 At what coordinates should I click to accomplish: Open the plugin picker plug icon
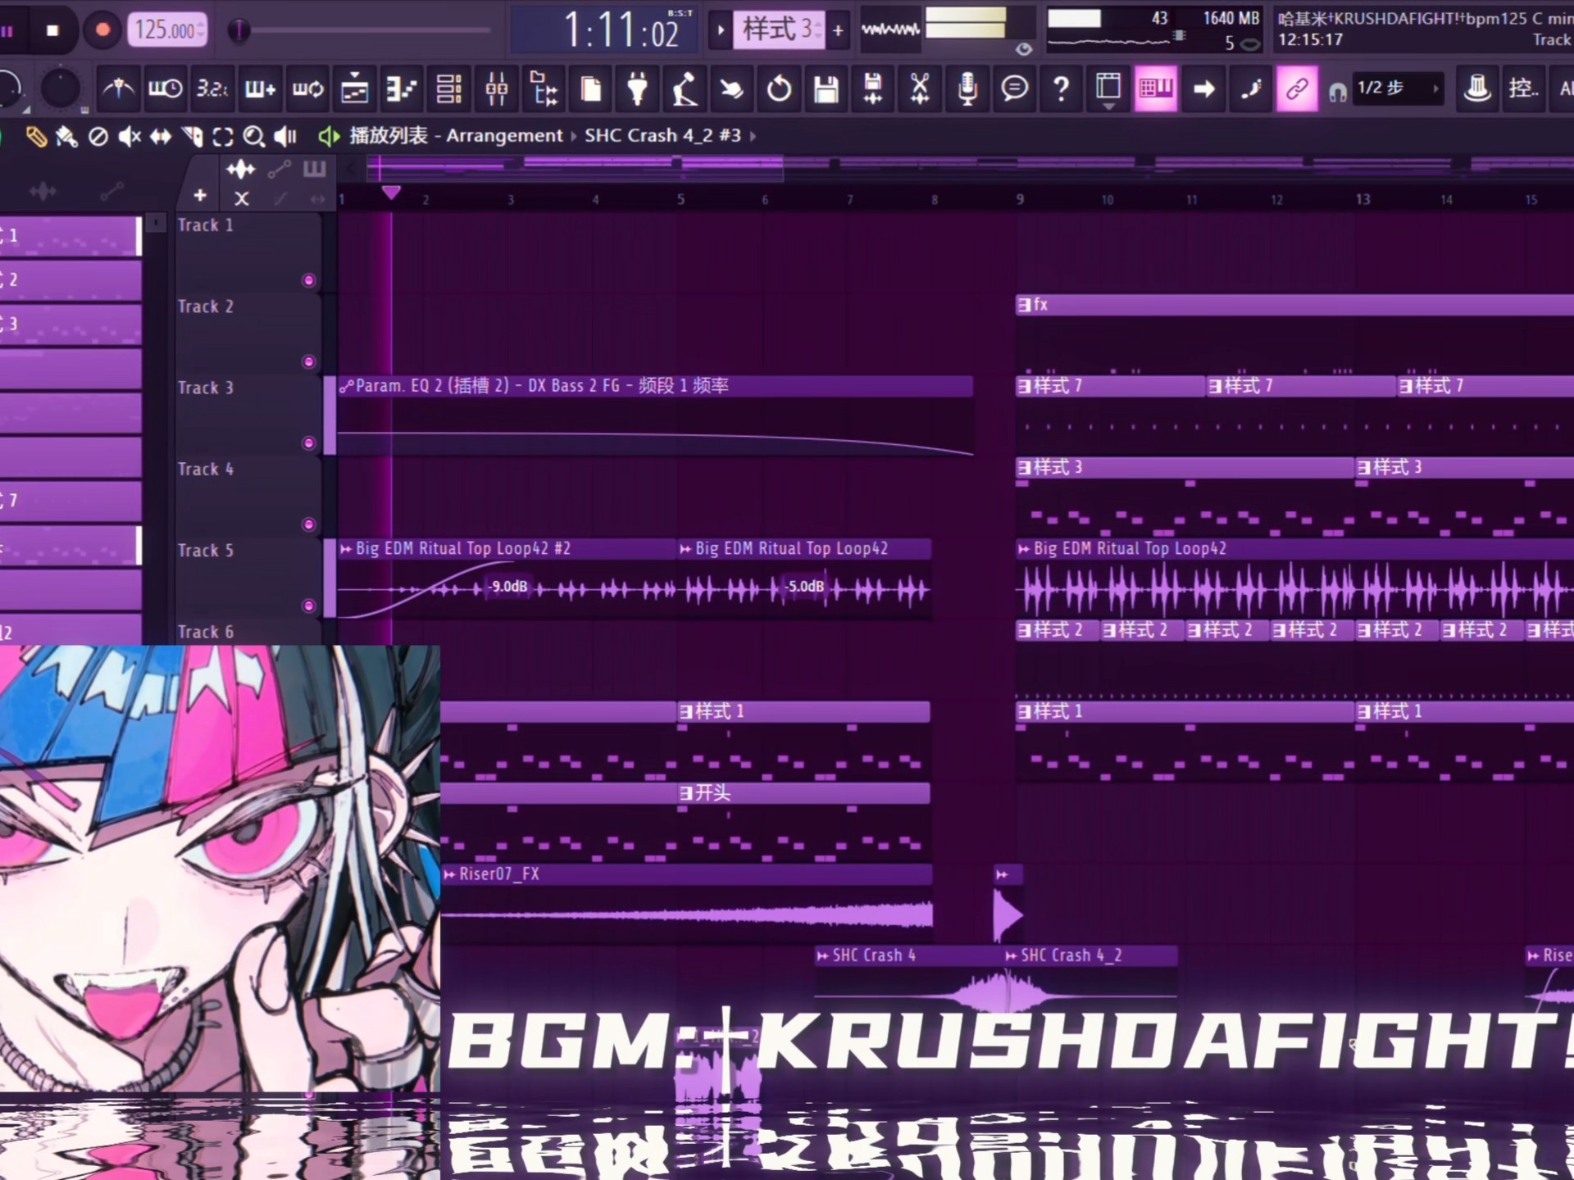click(x=638, y=88)
